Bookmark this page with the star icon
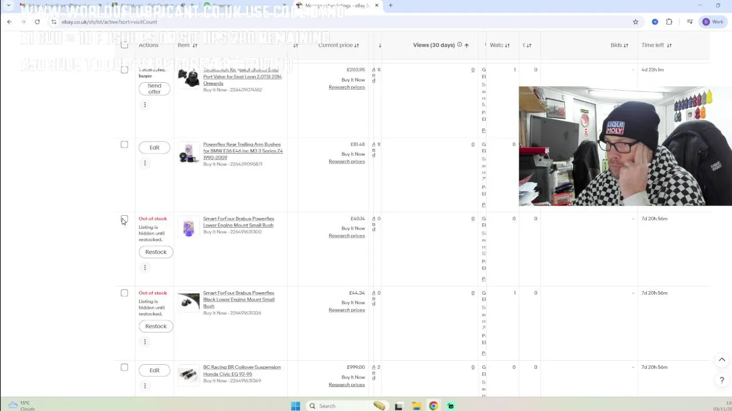The height and width of the screenshot is (411, 732). coord(635,22)
